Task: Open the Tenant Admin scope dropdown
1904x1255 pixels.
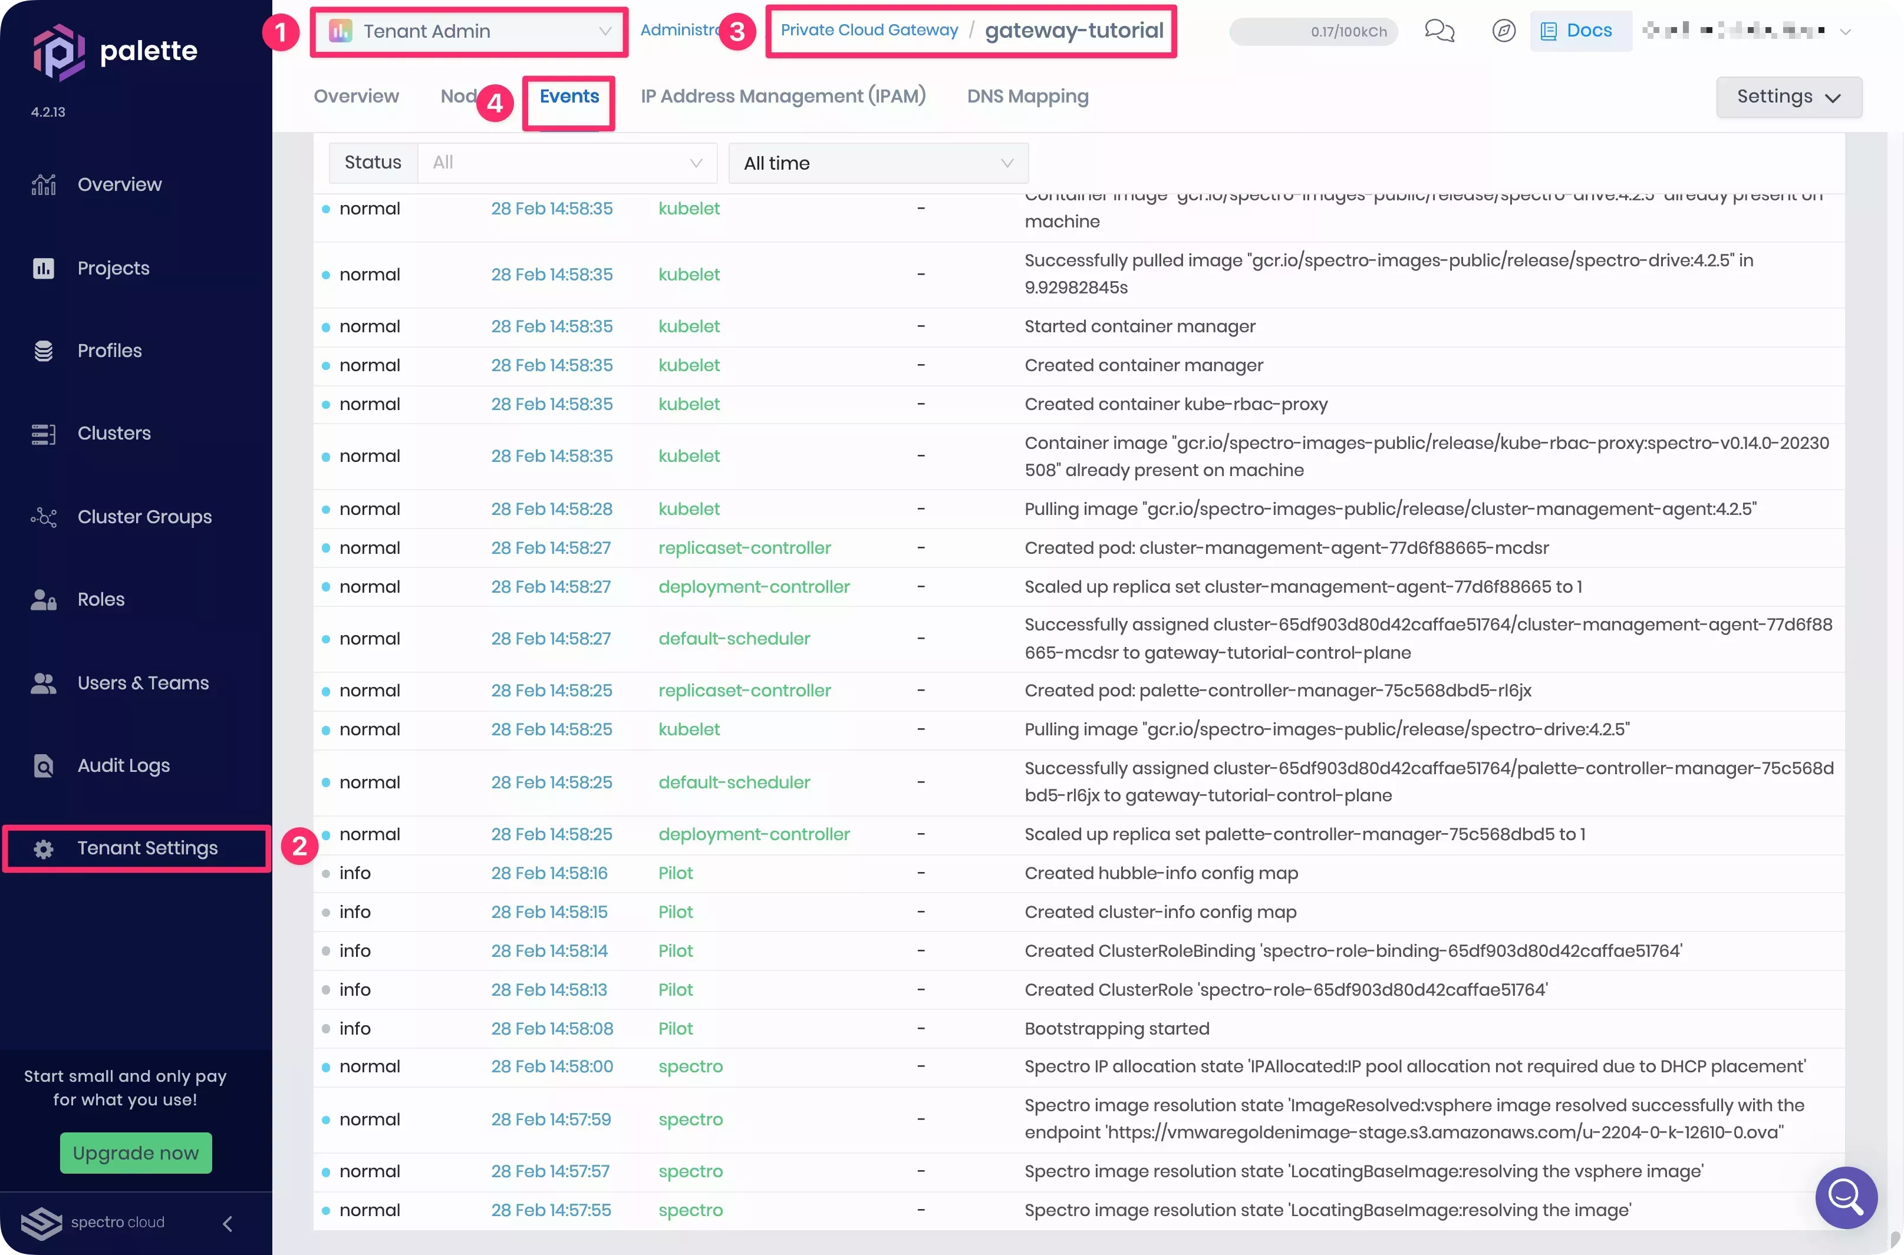Action: (x=469, y=31)
